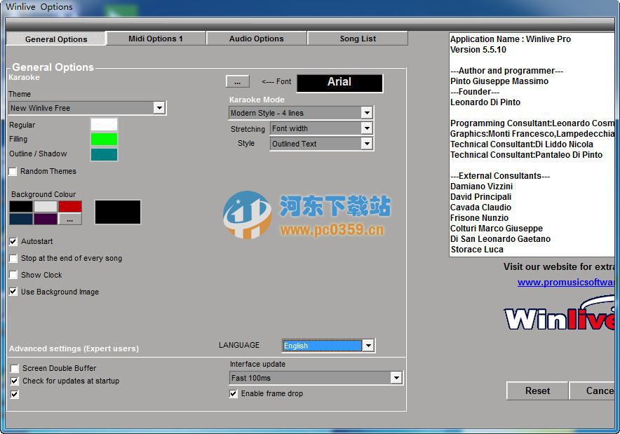The height and width of the screenshot is (434, 620).
Task: Click the Cancel button
Action: pyautogui.click(x=592, y=391)
